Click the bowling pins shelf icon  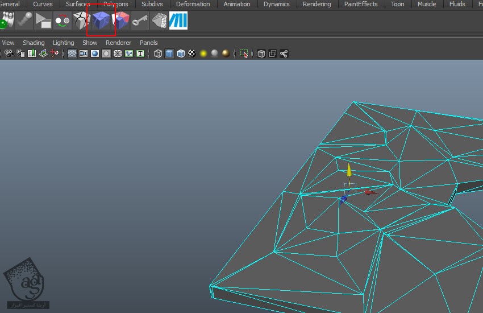pyautogui.click(x=6, y=21)
